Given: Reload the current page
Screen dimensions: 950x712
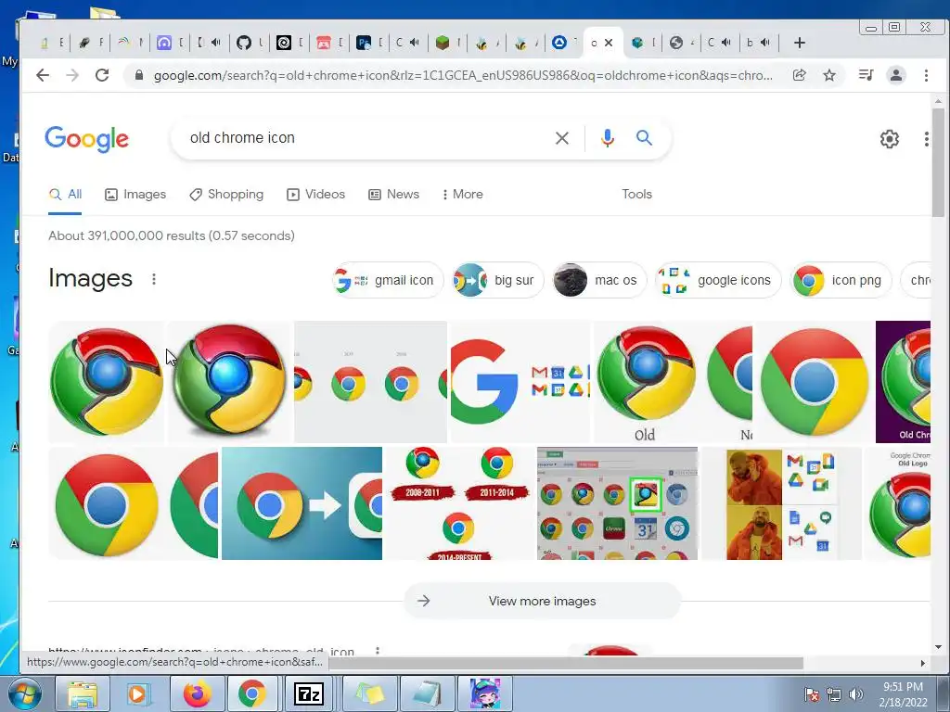Looking at the screenshot, I should [102, 75].
